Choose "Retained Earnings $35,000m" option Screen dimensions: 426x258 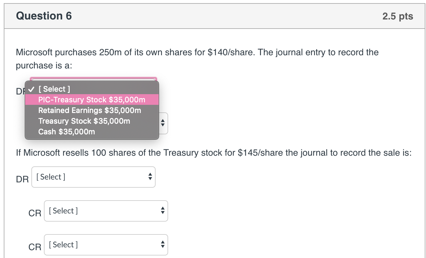pyautogui.click(x=89, y=110)
